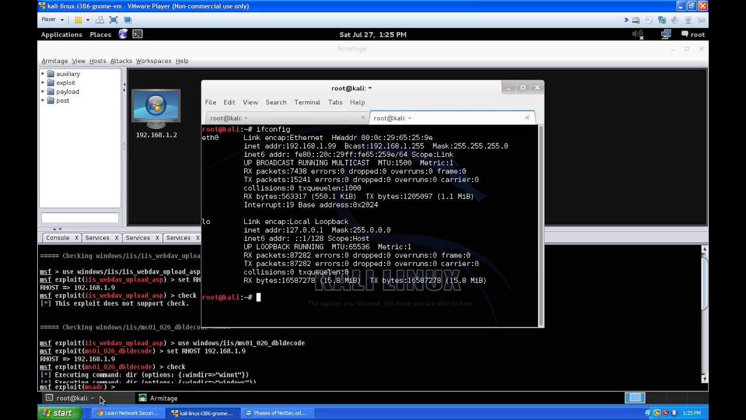Screen dimensions: 746x420
Task: Open the terminal Search menu
Action: [x=276, y=102]
